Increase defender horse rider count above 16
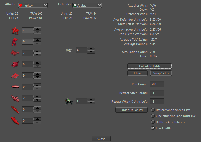The width and height of the screenshot is (201, 142). (x=91, y=99)
